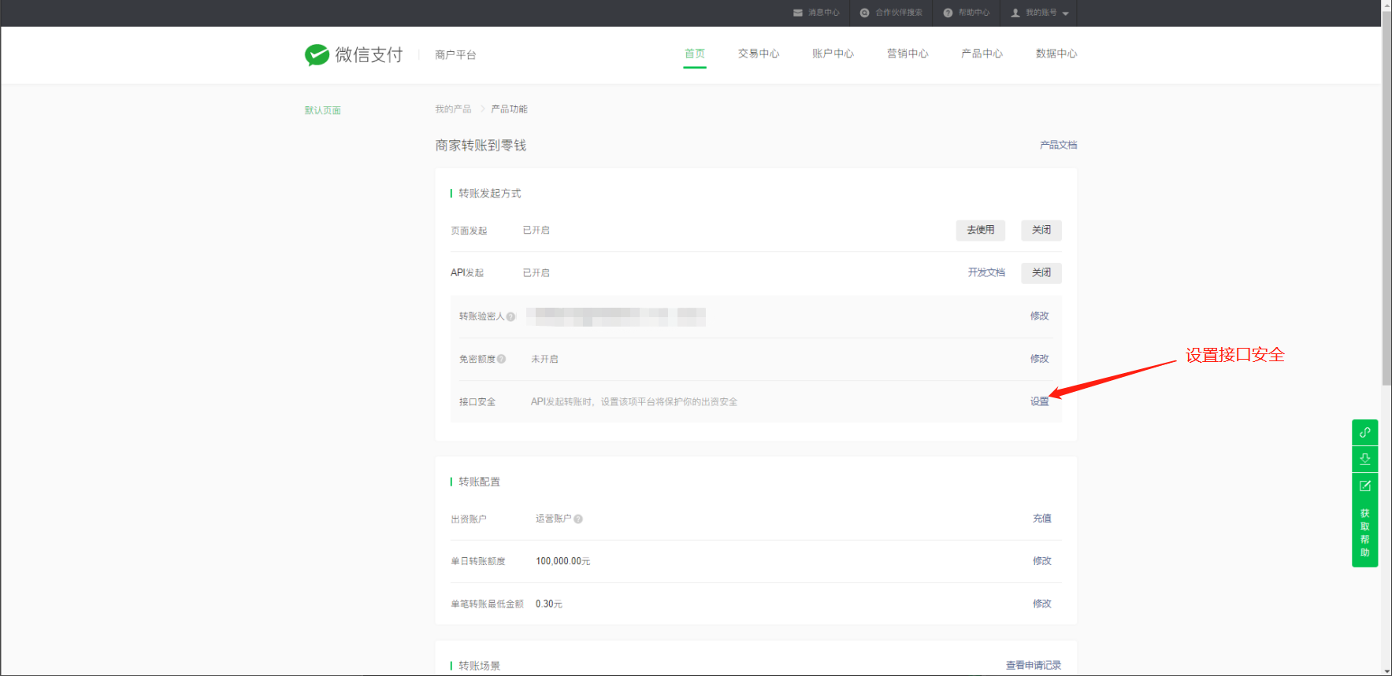
Task: Click help icon beside 免密额度
Action: (502, 359)
